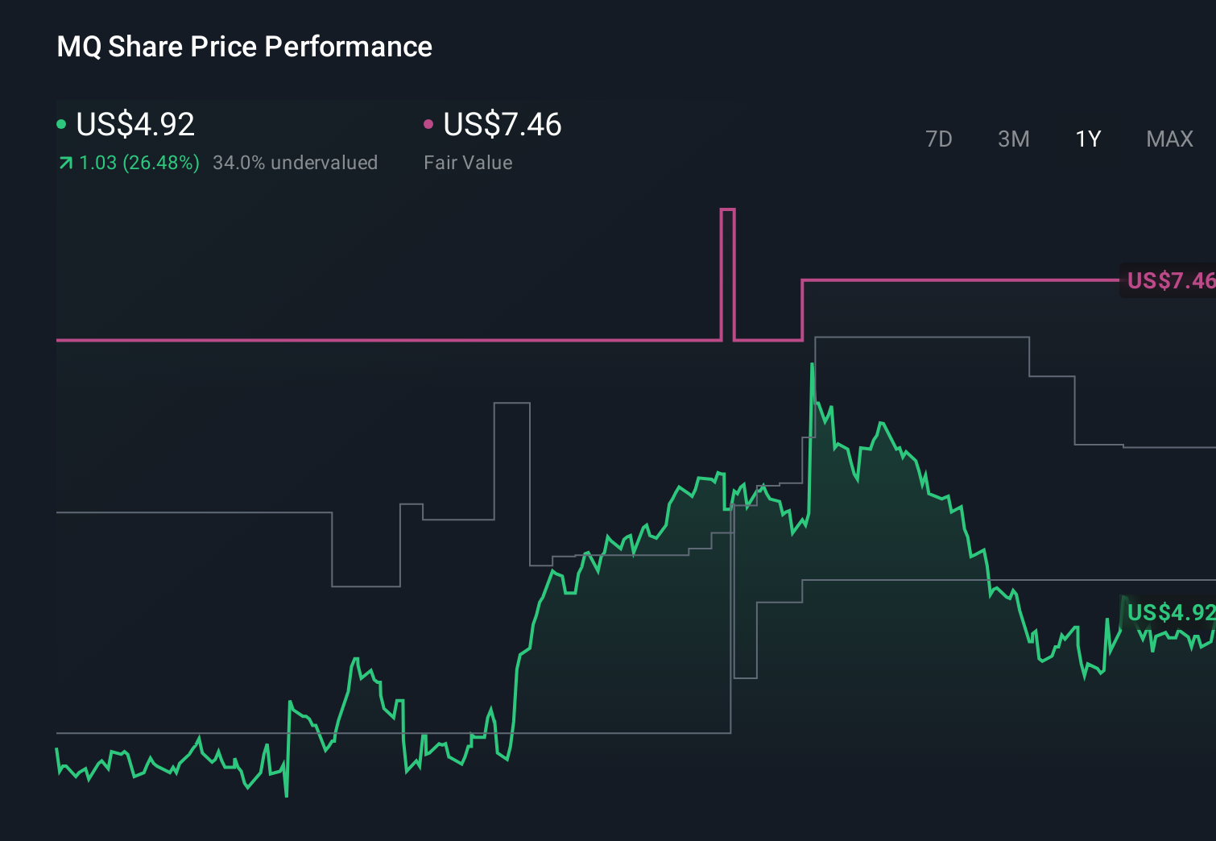The height and width of the screenshot is (841, 1216).
Task: Click the green share price line peak
Action: 812,364
